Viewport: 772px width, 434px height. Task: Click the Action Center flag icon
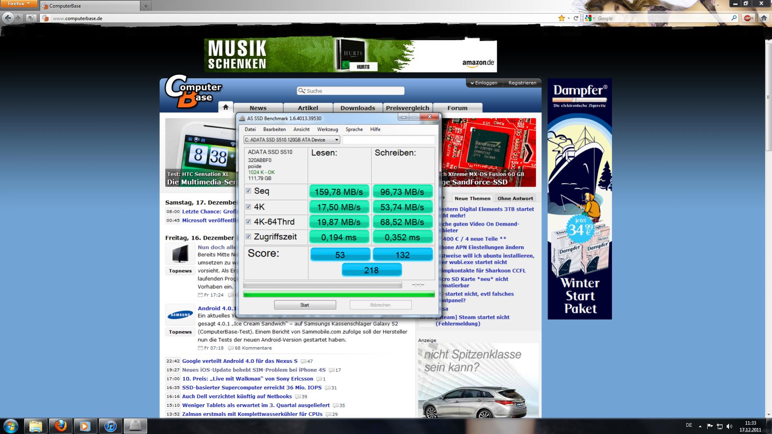tap(710, 426)
